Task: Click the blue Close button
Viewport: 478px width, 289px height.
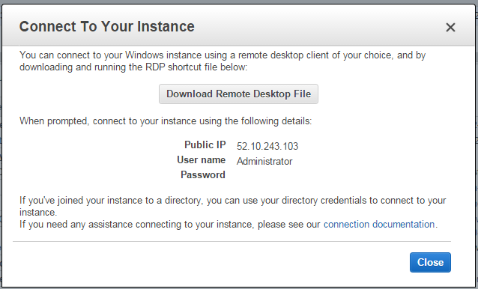Action: (x=430, y=262)
